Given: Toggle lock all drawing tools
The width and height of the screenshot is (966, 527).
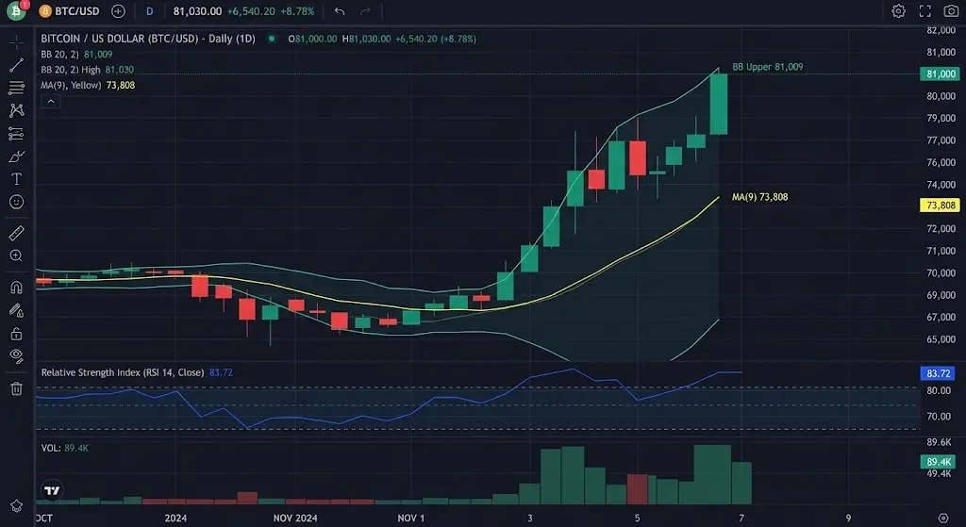Looking at the screenshot, I should pos(17,333).
